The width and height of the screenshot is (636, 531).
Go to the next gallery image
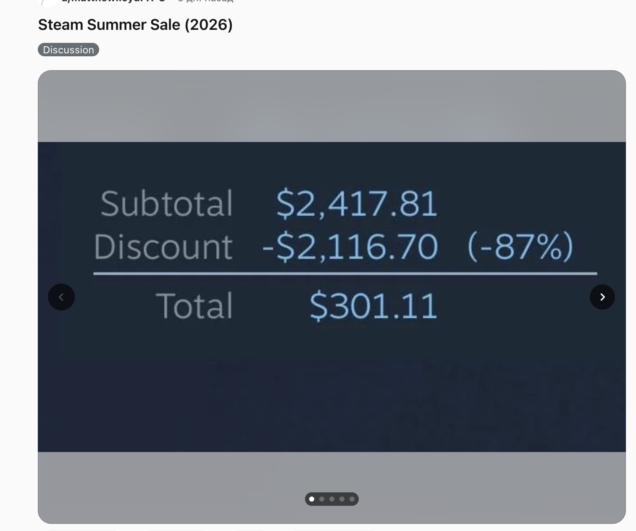click(602, 297)
